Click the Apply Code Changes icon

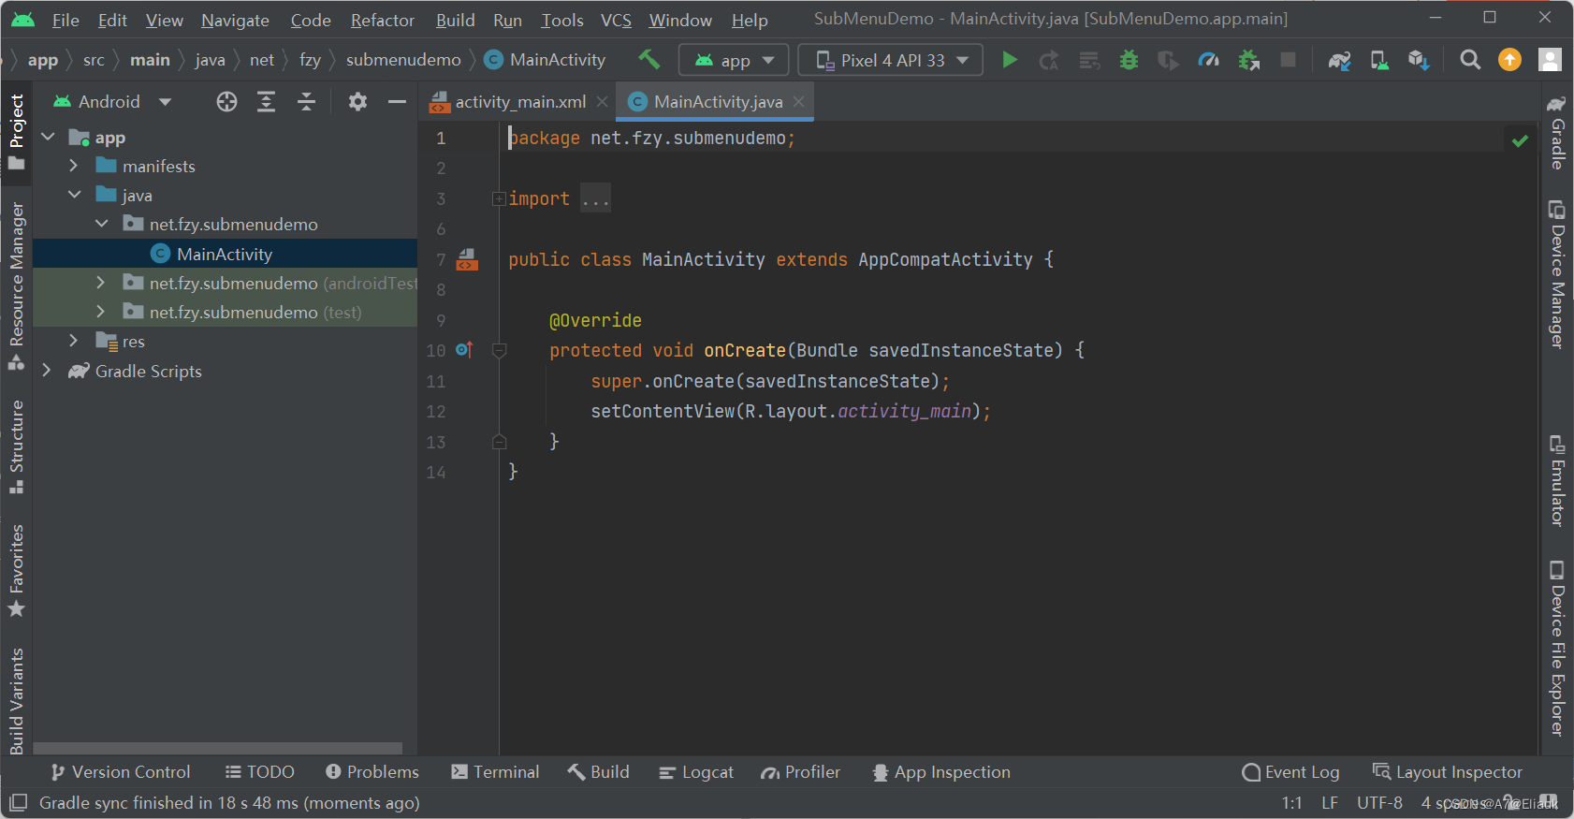tap(1089, 60)
